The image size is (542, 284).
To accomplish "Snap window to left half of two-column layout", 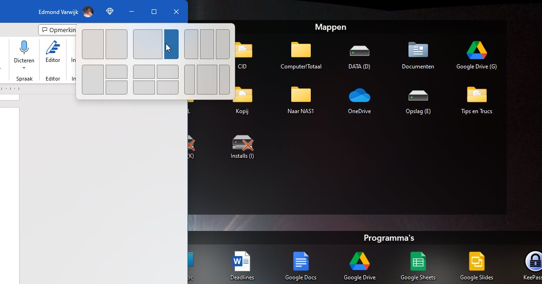I will tap(93, 44).
